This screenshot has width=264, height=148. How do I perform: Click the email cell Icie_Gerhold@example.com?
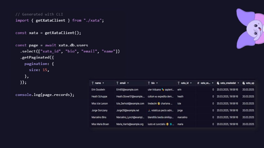coord(130,104)
